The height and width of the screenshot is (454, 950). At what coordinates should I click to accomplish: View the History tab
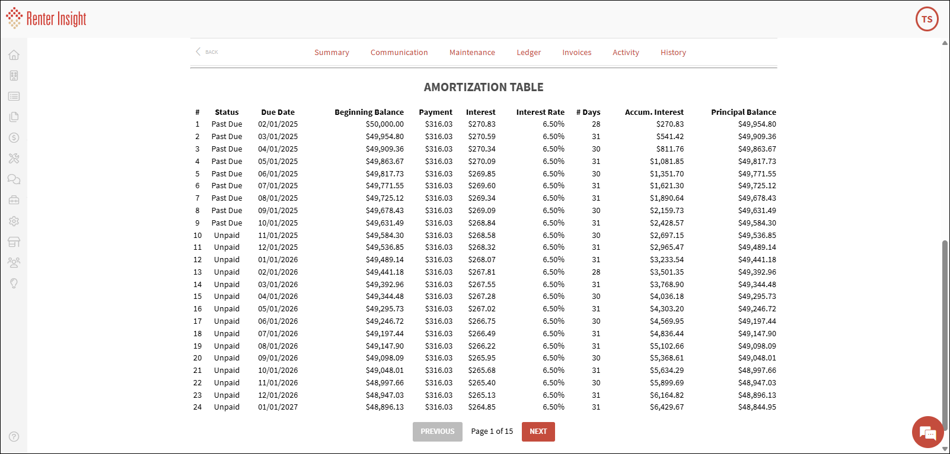673,53
